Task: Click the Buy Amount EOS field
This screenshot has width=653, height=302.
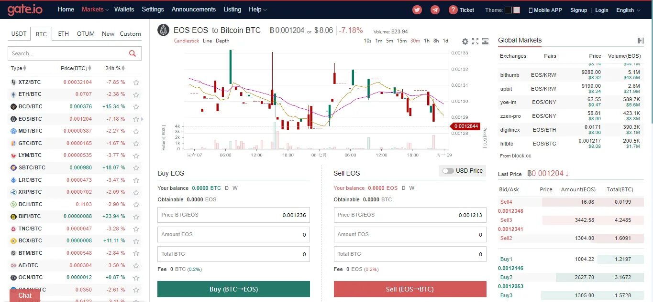Action: pos(233,234)
